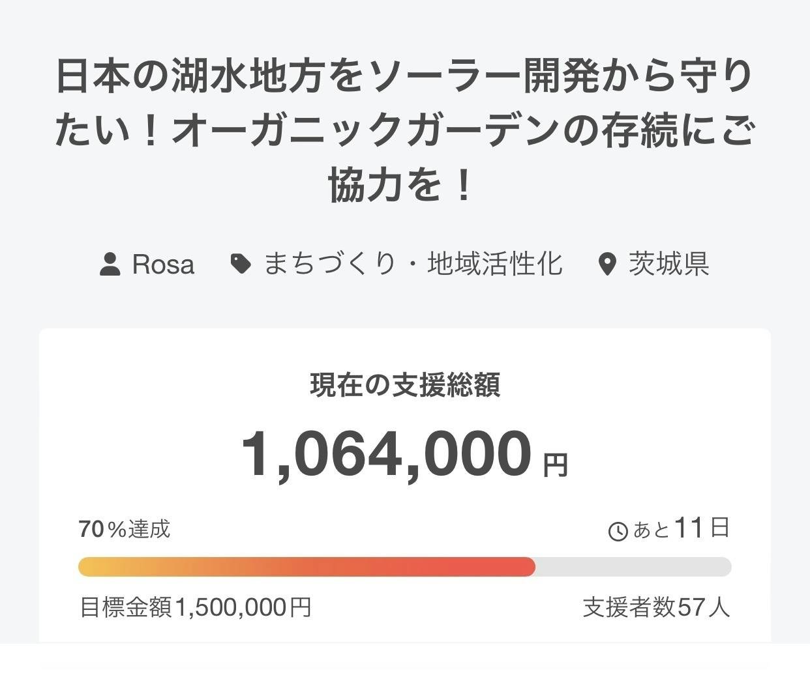
Task: Click the gray unfilled part of progress bar
Action: point(633,567)
